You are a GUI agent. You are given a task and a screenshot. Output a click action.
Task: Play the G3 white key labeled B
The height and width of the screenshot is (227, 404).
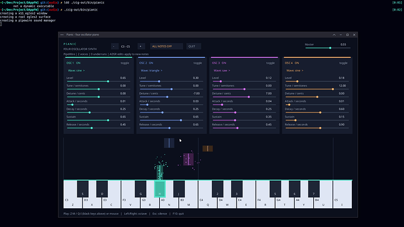click(x=150, y=204)
